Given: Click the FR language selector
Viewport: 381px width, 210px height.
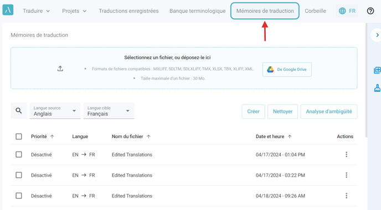Looking at the screenshot, I should point(347,11).
